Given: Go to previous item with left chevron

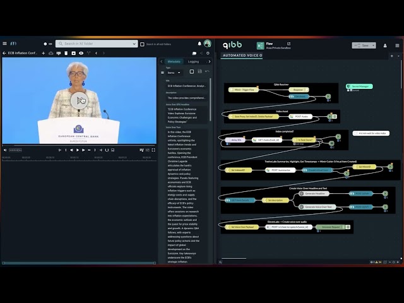Looking at the screenshot, I should (97, 53).
